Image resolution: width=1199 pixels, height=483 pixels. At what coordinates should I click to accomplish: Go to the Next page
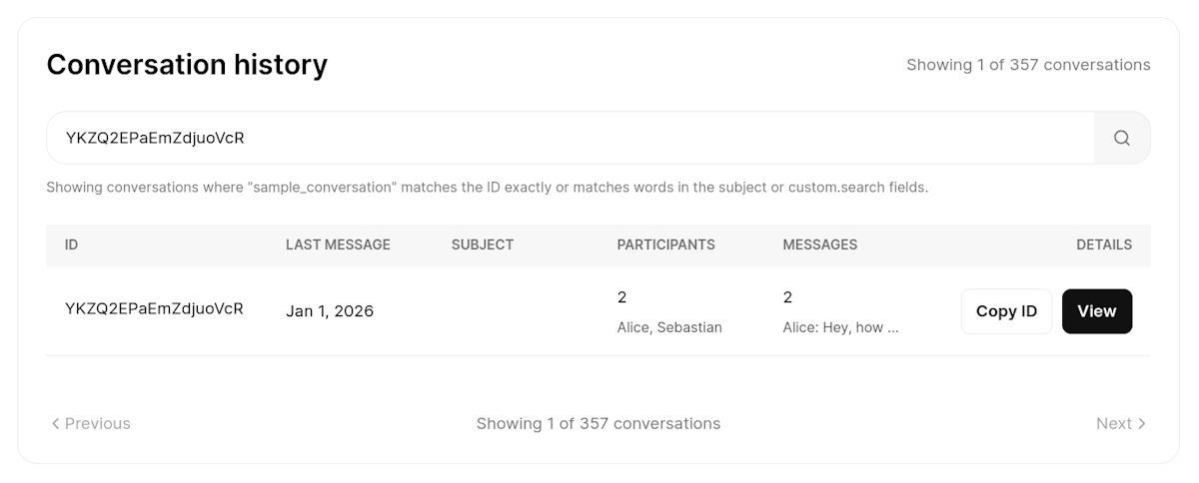(1121, 423)
